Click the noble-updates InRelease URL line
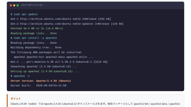This screenshot has height=107, width=191. 67,24
